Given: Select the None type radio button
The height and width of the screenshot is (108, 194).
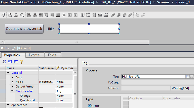Looking at the screenshot, I should tap(90, 106).
